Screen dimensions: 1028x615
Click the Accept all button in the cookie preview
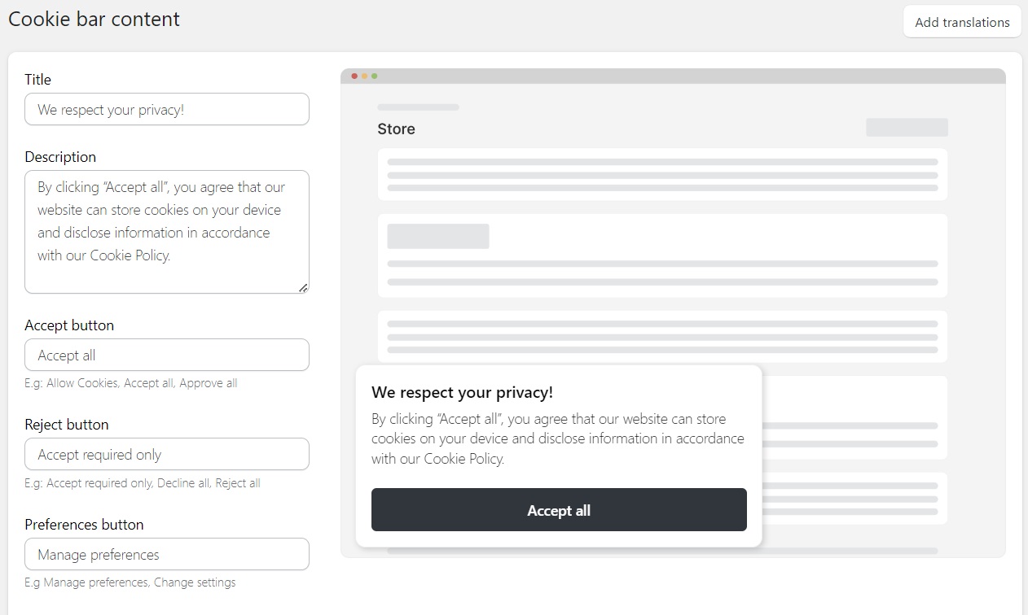tap(559, 510)
